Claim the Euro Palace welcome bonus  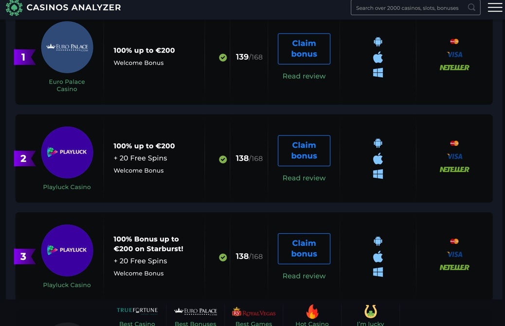304,49
